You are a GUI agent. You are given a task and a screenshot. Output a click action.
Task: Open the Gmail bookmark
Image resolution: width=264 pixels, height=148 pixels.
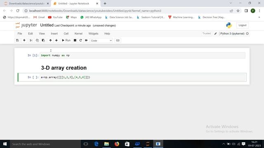pyautogui.click(x=39, y=17)
